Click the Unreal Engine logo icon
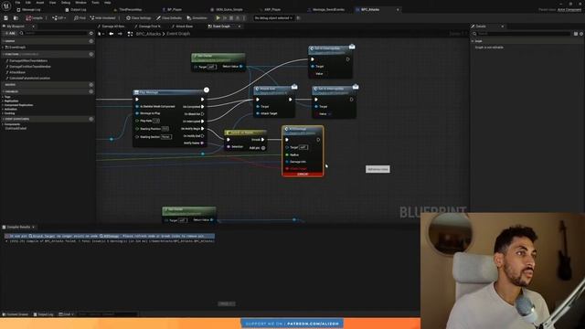The width and height of the screenshot is (585, 329). pyautogui.click(x=6, y=5)
